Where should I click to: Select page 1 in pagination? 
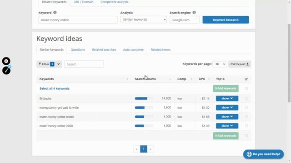[144, 149]
